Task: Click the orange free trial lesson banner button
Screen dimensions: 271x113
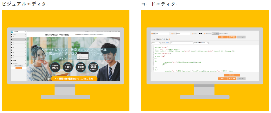Action: click(74, 79)
